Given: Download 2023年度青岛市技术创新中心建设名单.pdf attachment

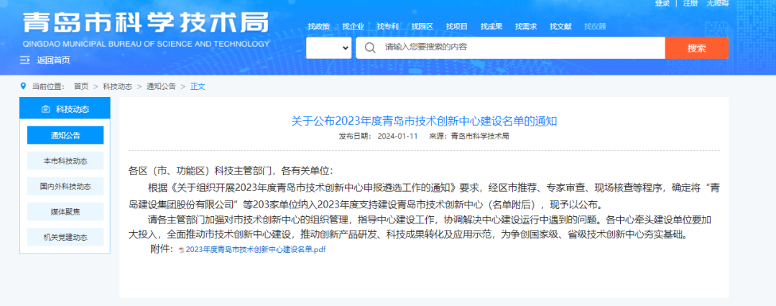Looking at the screenshot, I should click(x=256, y=249).
